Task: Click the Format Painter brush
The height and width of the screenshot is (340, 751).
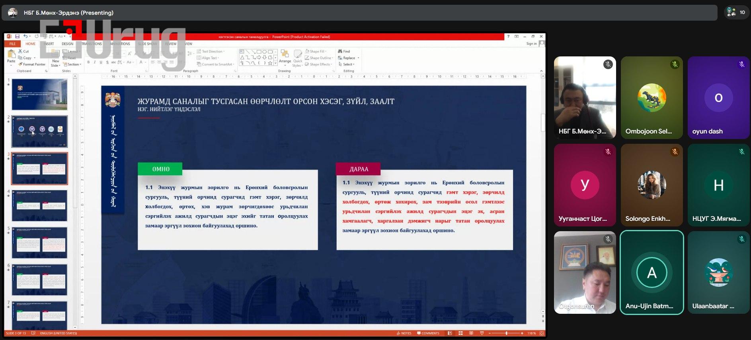Action: (20, 64)
